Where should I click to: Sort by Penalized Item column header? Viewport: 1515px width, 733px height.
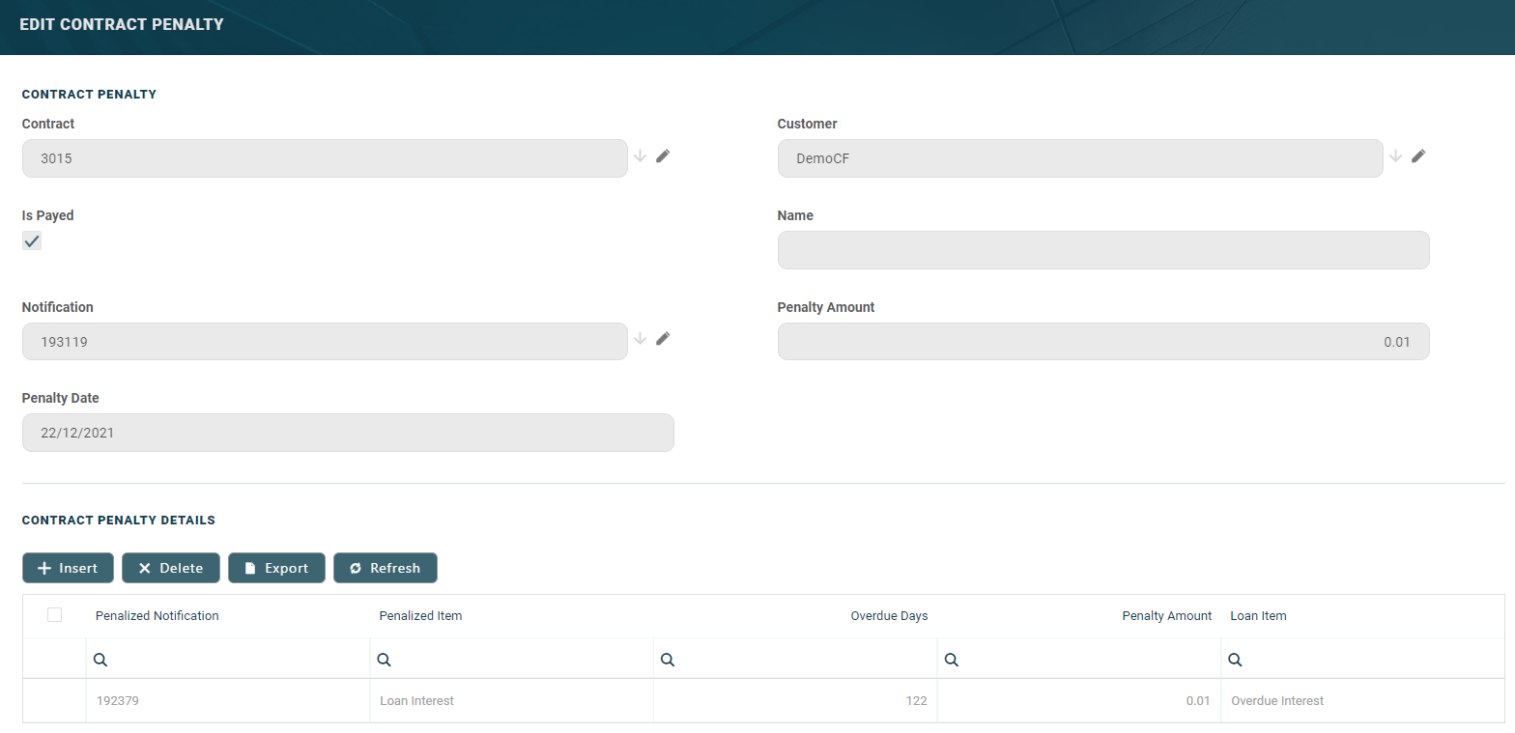point(420,616)
